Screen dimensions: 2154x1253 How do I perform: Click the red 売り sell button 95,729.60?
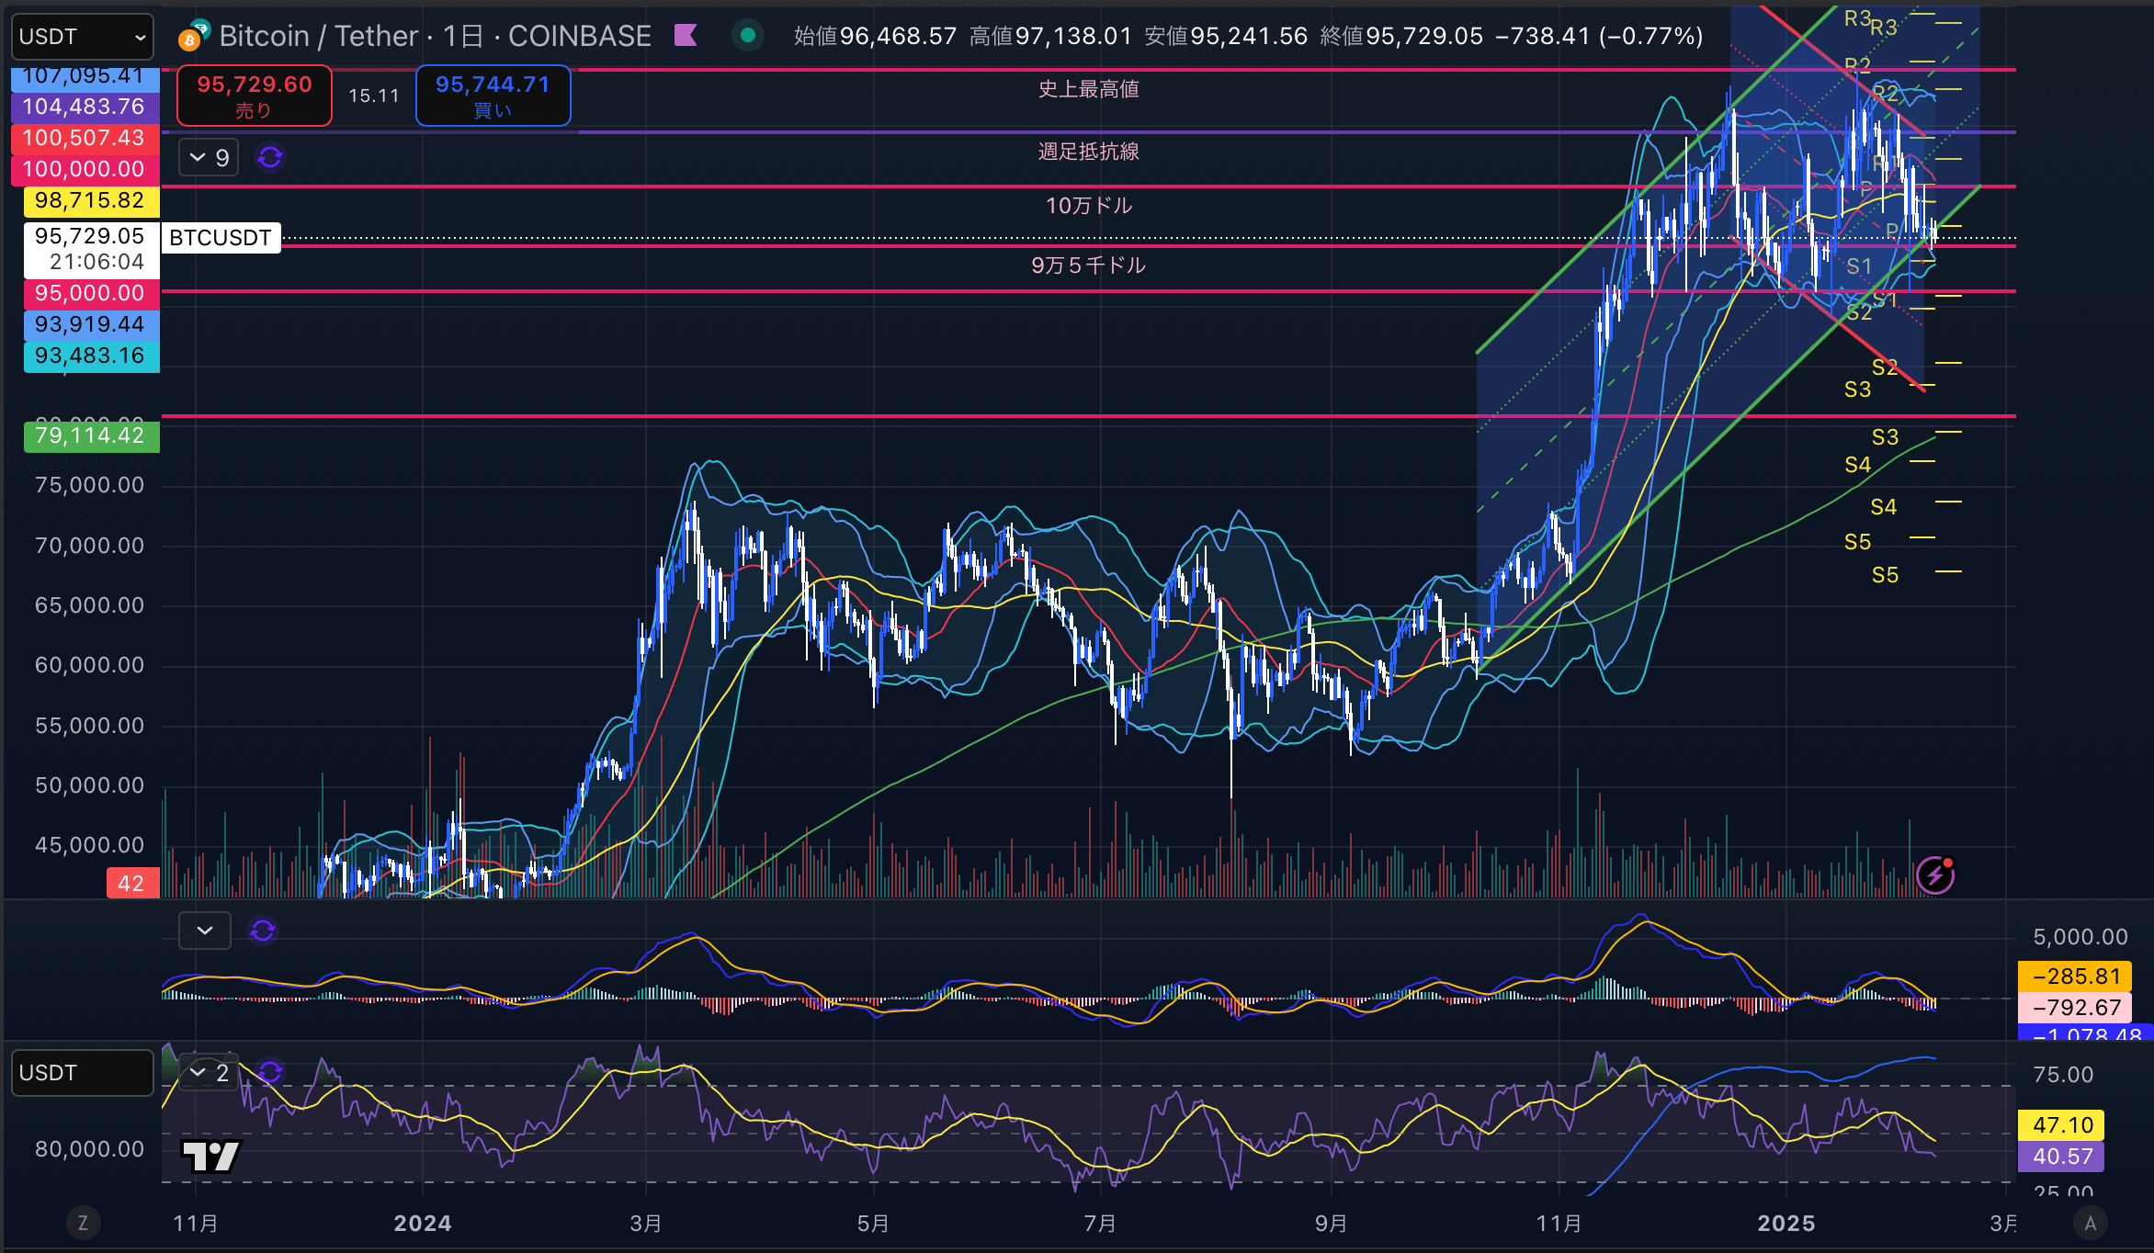255,96
